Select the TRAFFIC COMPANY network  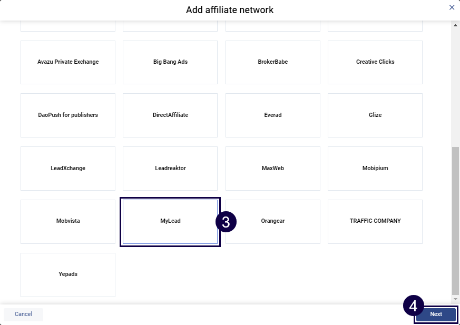point(375,221)
